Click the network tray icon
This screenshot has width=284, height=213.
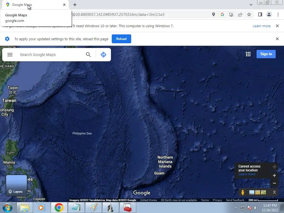click(x=242, y=208)
